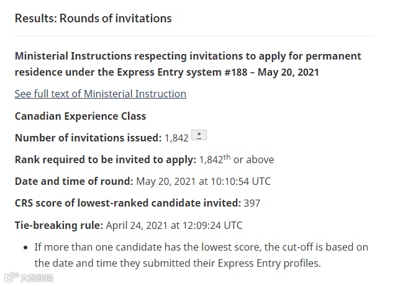Click the "1,842th or above" rank value
Viewport: 400px width, 286px height.
click(x=237, y=159)
